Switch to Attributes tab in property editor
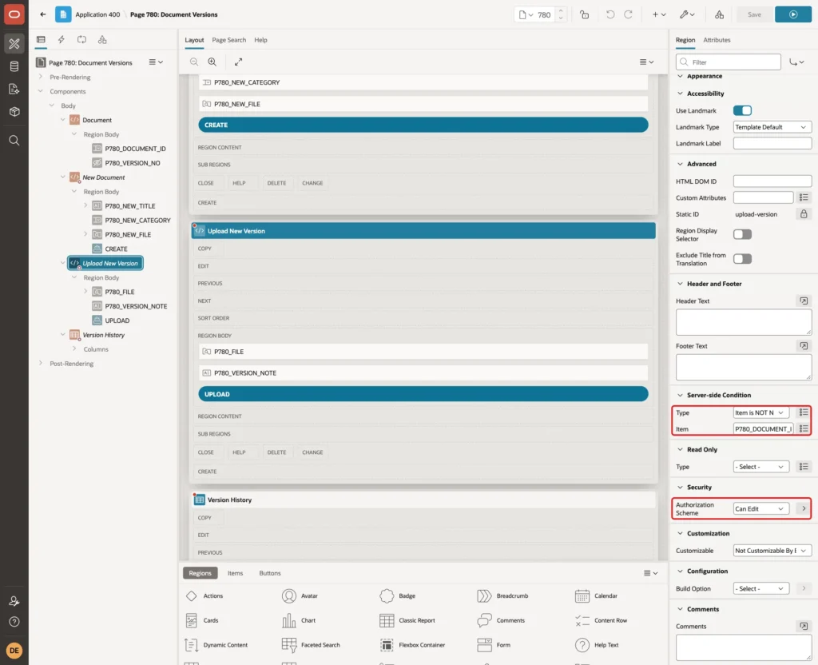Screen dimensions: 818x665 (717, 40)
